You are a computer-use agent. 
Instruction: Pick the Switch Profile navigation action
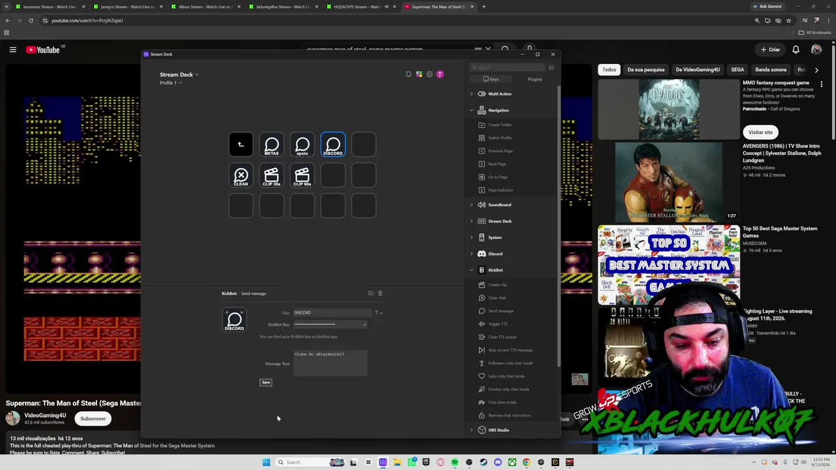coord(500,138)
